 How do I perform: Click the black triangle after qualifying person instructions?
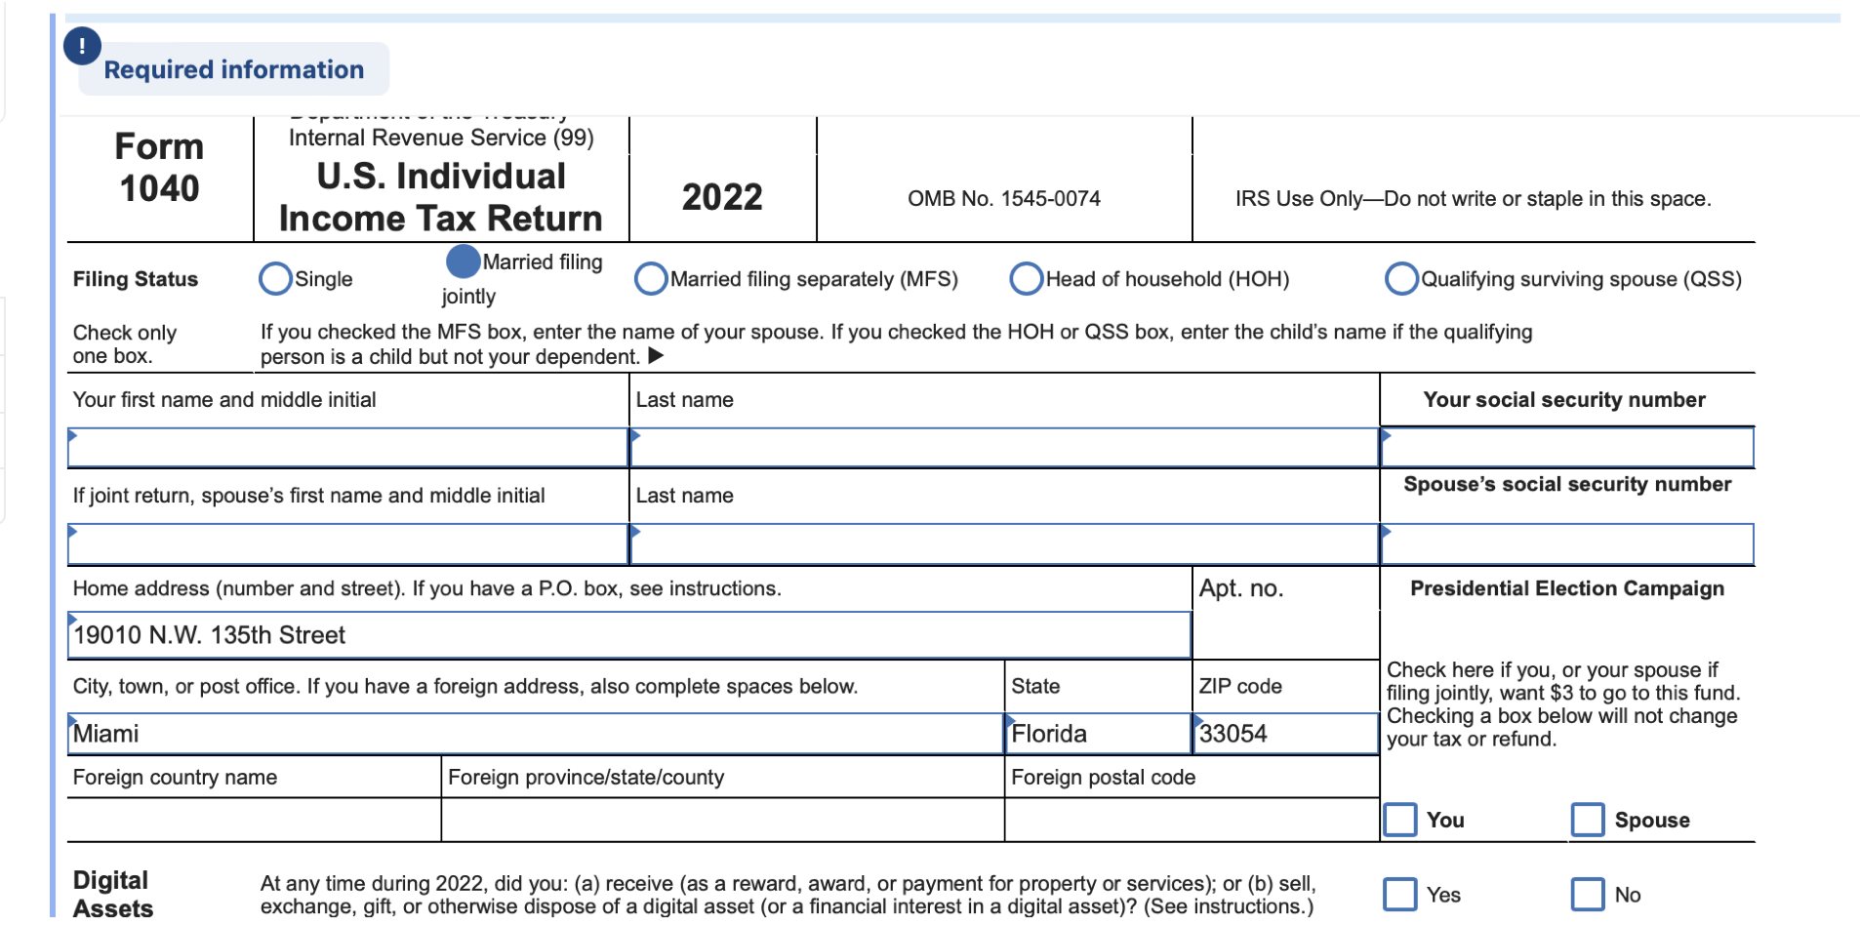click(x=656, y=355)
